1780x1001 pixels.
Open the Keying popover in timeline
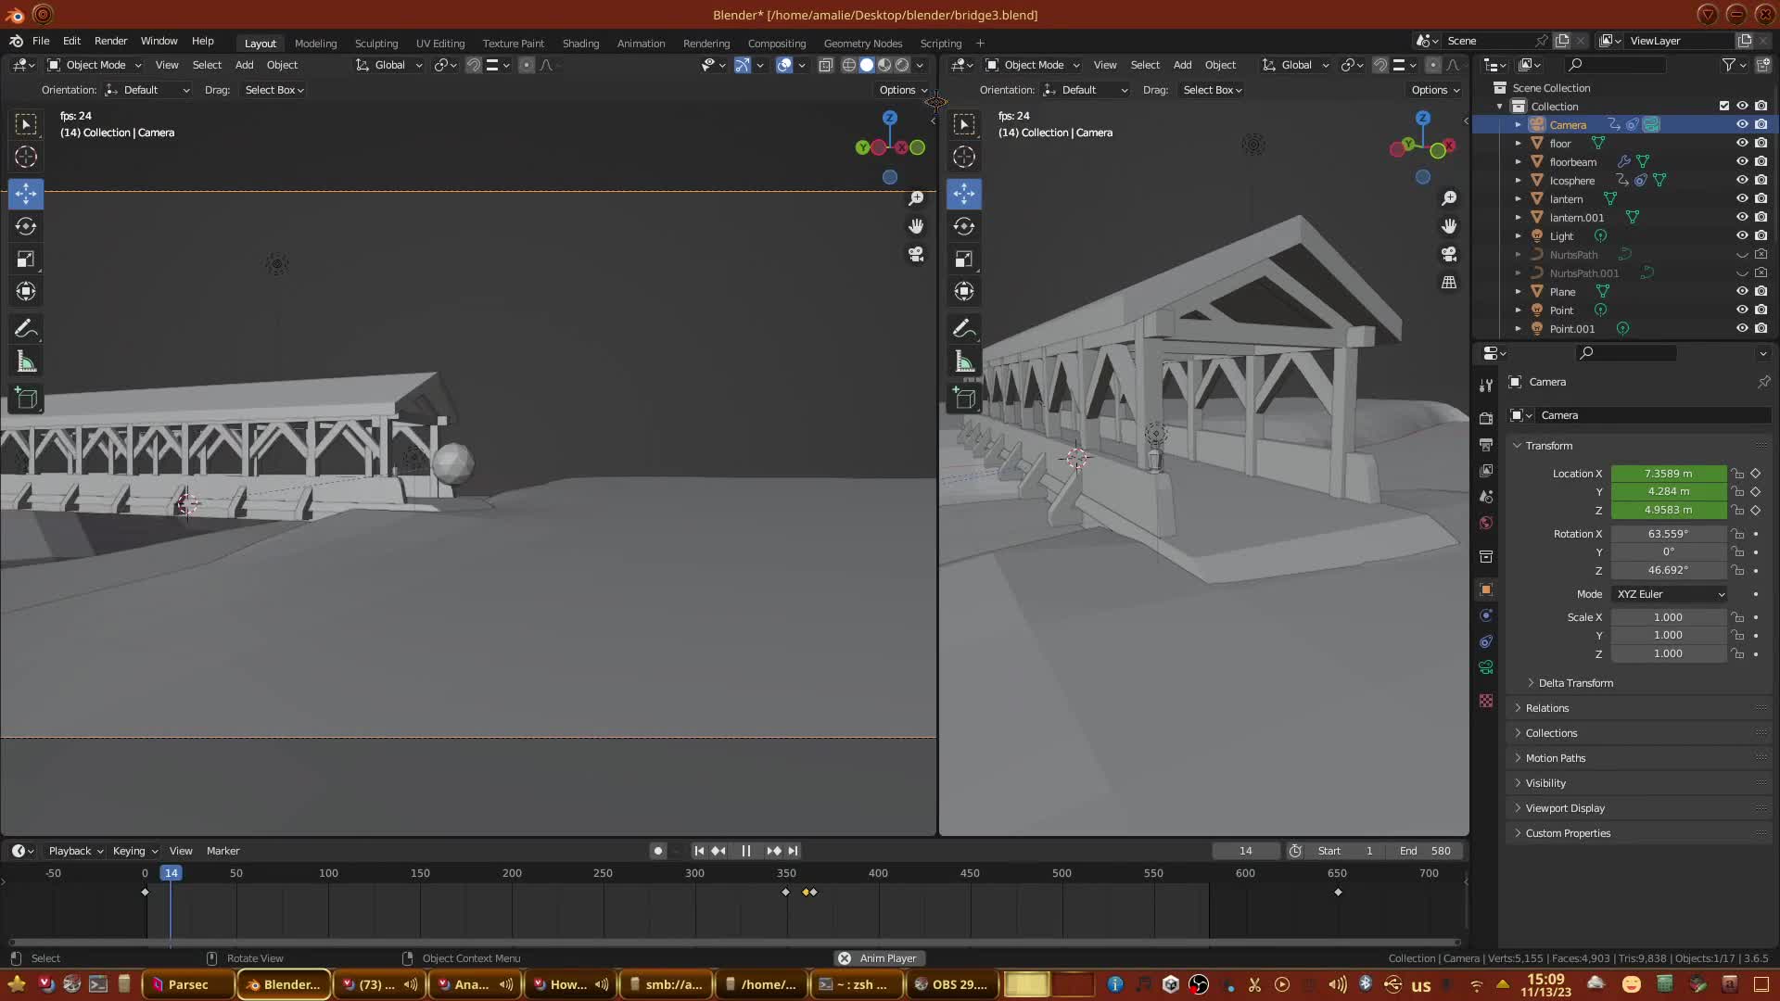(x=134, y=851)
